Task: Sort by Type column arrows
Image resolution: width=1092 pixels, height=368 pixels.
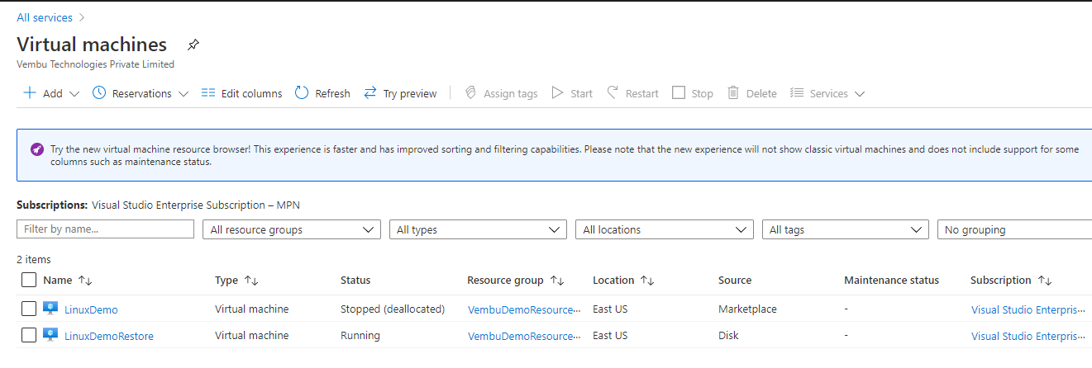Action: (251, 281)
